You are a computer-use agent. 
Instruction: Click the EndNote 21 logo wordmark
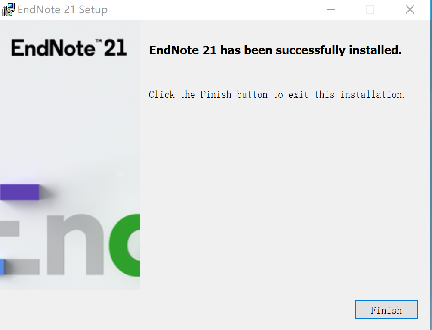click(69, 48)
